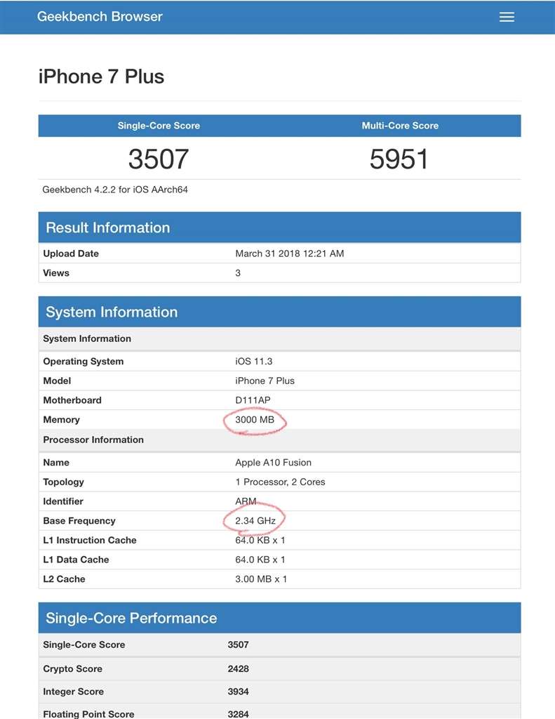555x719 pixels.
Task: Select the Motherboard label
Action: [x=72, y=400]
